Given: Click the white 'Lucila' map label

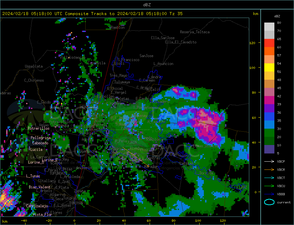Looking at the screenshot, I should coord(36,150).
